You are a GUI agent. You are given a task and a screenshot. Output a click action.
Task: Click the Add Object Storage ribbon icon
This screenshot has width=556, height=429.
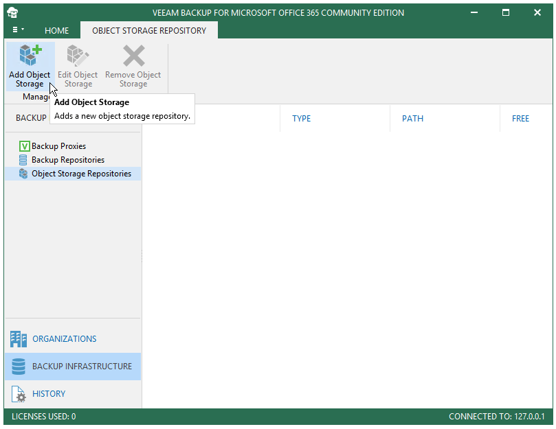point(30,56)
